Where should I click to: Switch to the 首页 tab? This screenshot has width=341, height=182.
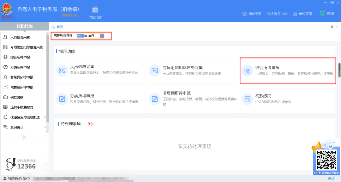click(x=60, y=27)
